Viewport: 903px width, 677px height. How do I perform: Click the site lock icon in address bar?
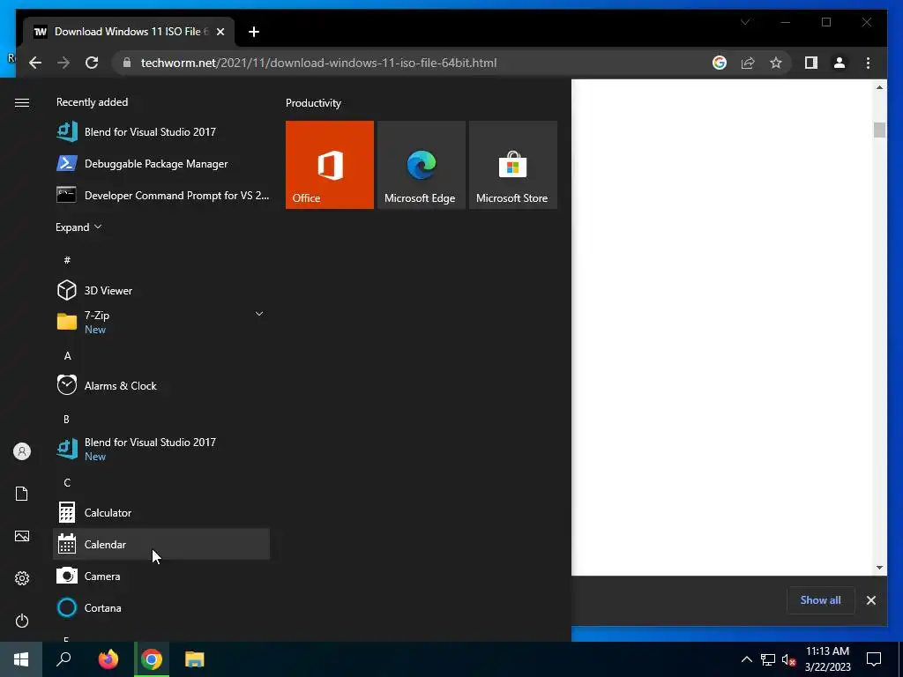click(127, 63)
